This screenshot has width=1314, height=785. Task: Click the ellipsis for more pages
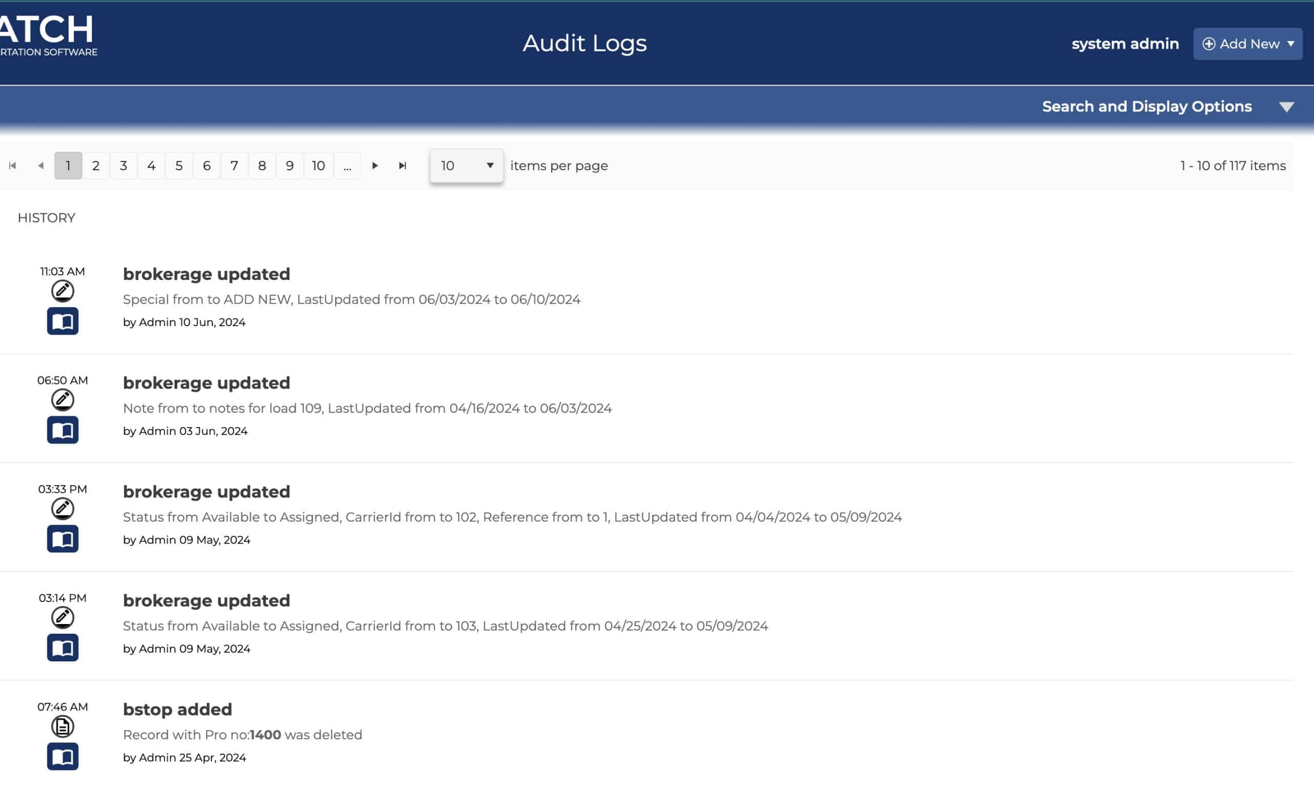[x=347, y=166]
